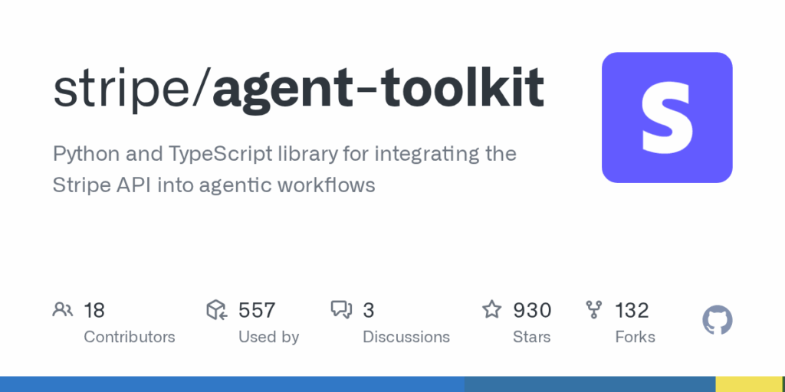Click the light blue language bar segment
The width and height of the screenshot is (785, 392).
tap(232, 384)
